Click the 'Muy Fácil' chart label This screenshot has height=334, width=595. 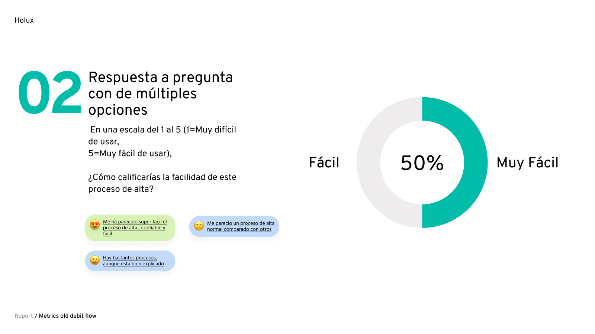527,163
